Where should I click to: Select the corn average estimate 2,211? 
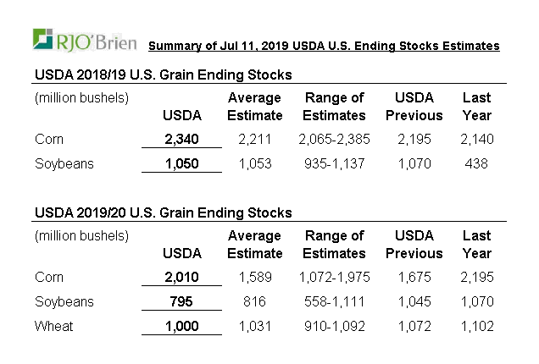[x=255, y=139]
